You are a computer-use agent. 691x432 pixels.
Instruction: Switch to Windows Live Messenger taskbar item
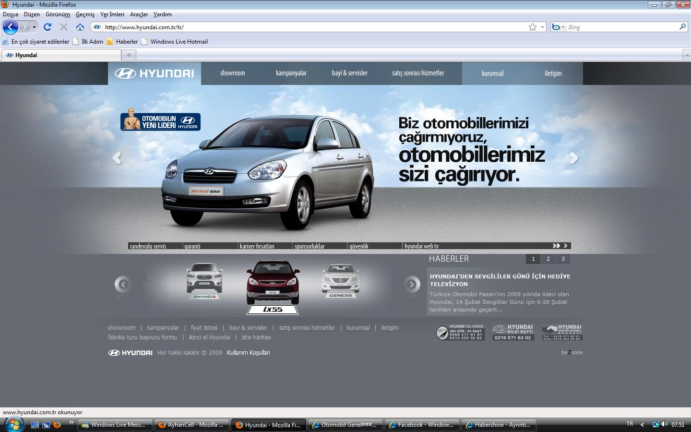click(115, 425)
